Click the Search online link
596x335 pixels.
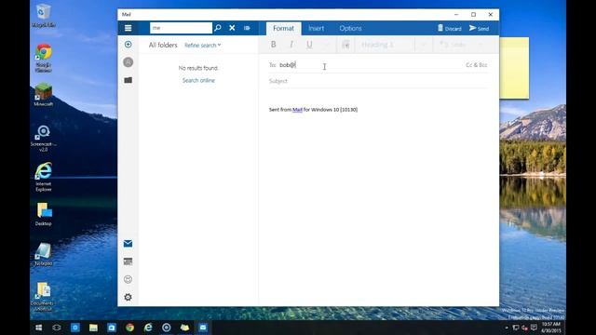(x=198, y=81)
